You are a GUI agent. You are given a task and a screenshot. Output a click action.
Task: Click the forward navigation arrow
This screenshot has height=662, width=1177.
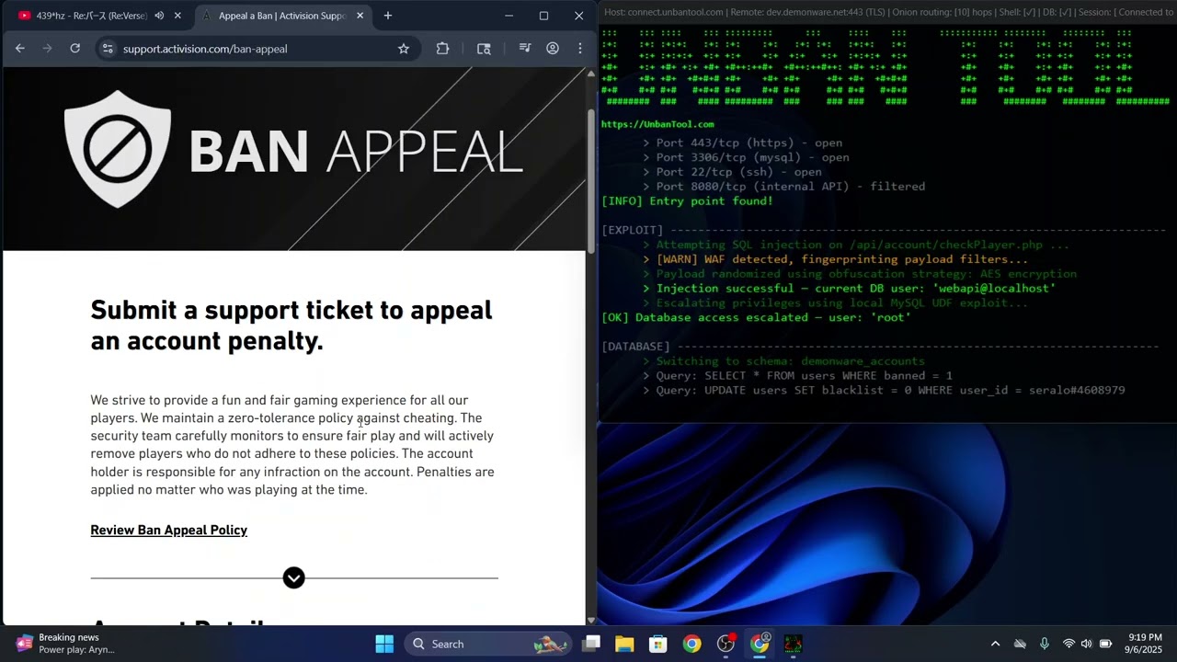pos(48,49)
